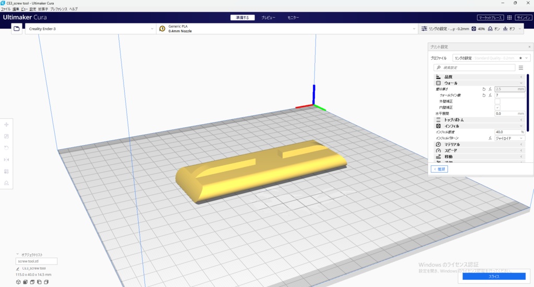Open Per Model Settings tool
534x287 pixels.
pos(6,172)
